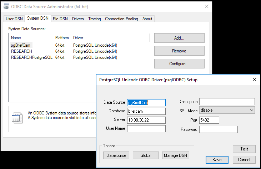Image resolution: width=261 pixels, height=169 pixels.
Task: Click the Configure... button
Action: tap(179, 64)
